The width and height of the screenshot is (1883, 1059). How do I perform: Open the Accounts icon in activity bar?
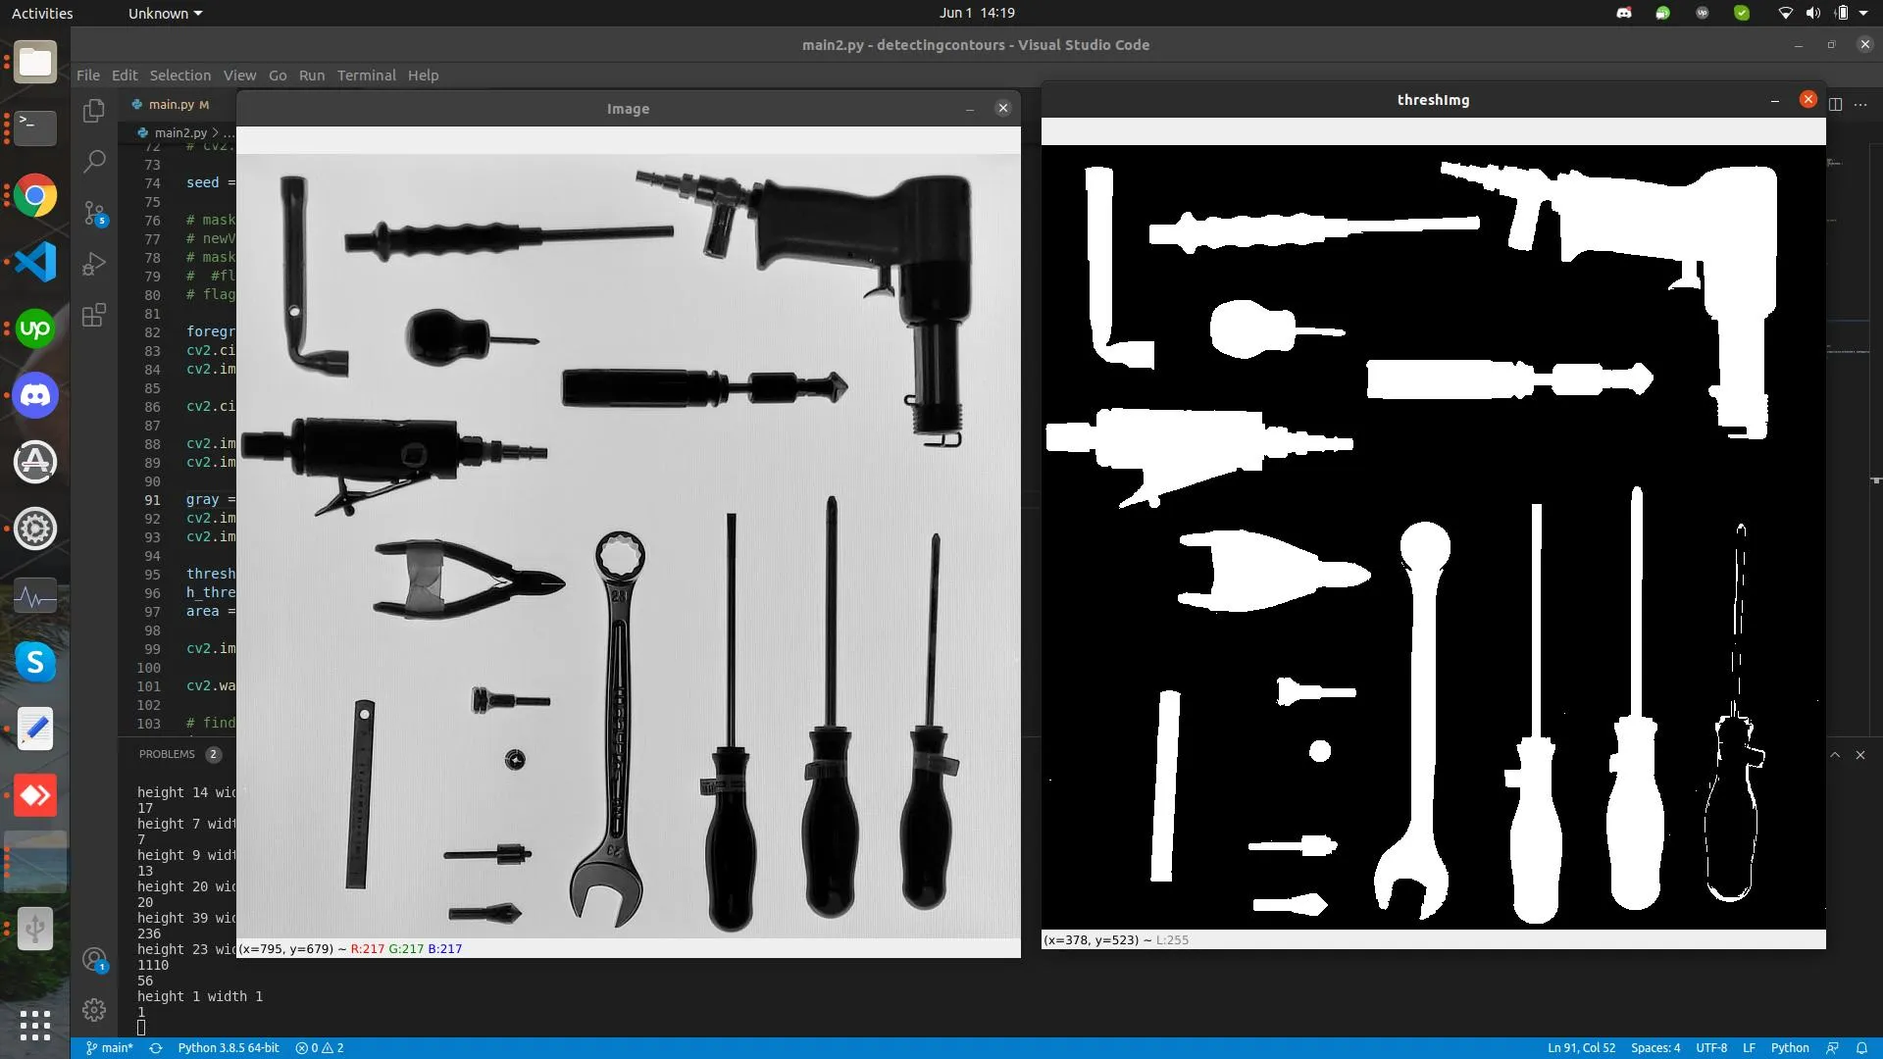(x=94, y=960)
